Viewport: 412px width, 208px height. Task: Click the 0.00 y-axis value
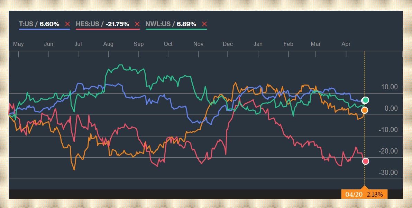click(x=391, y=109)
